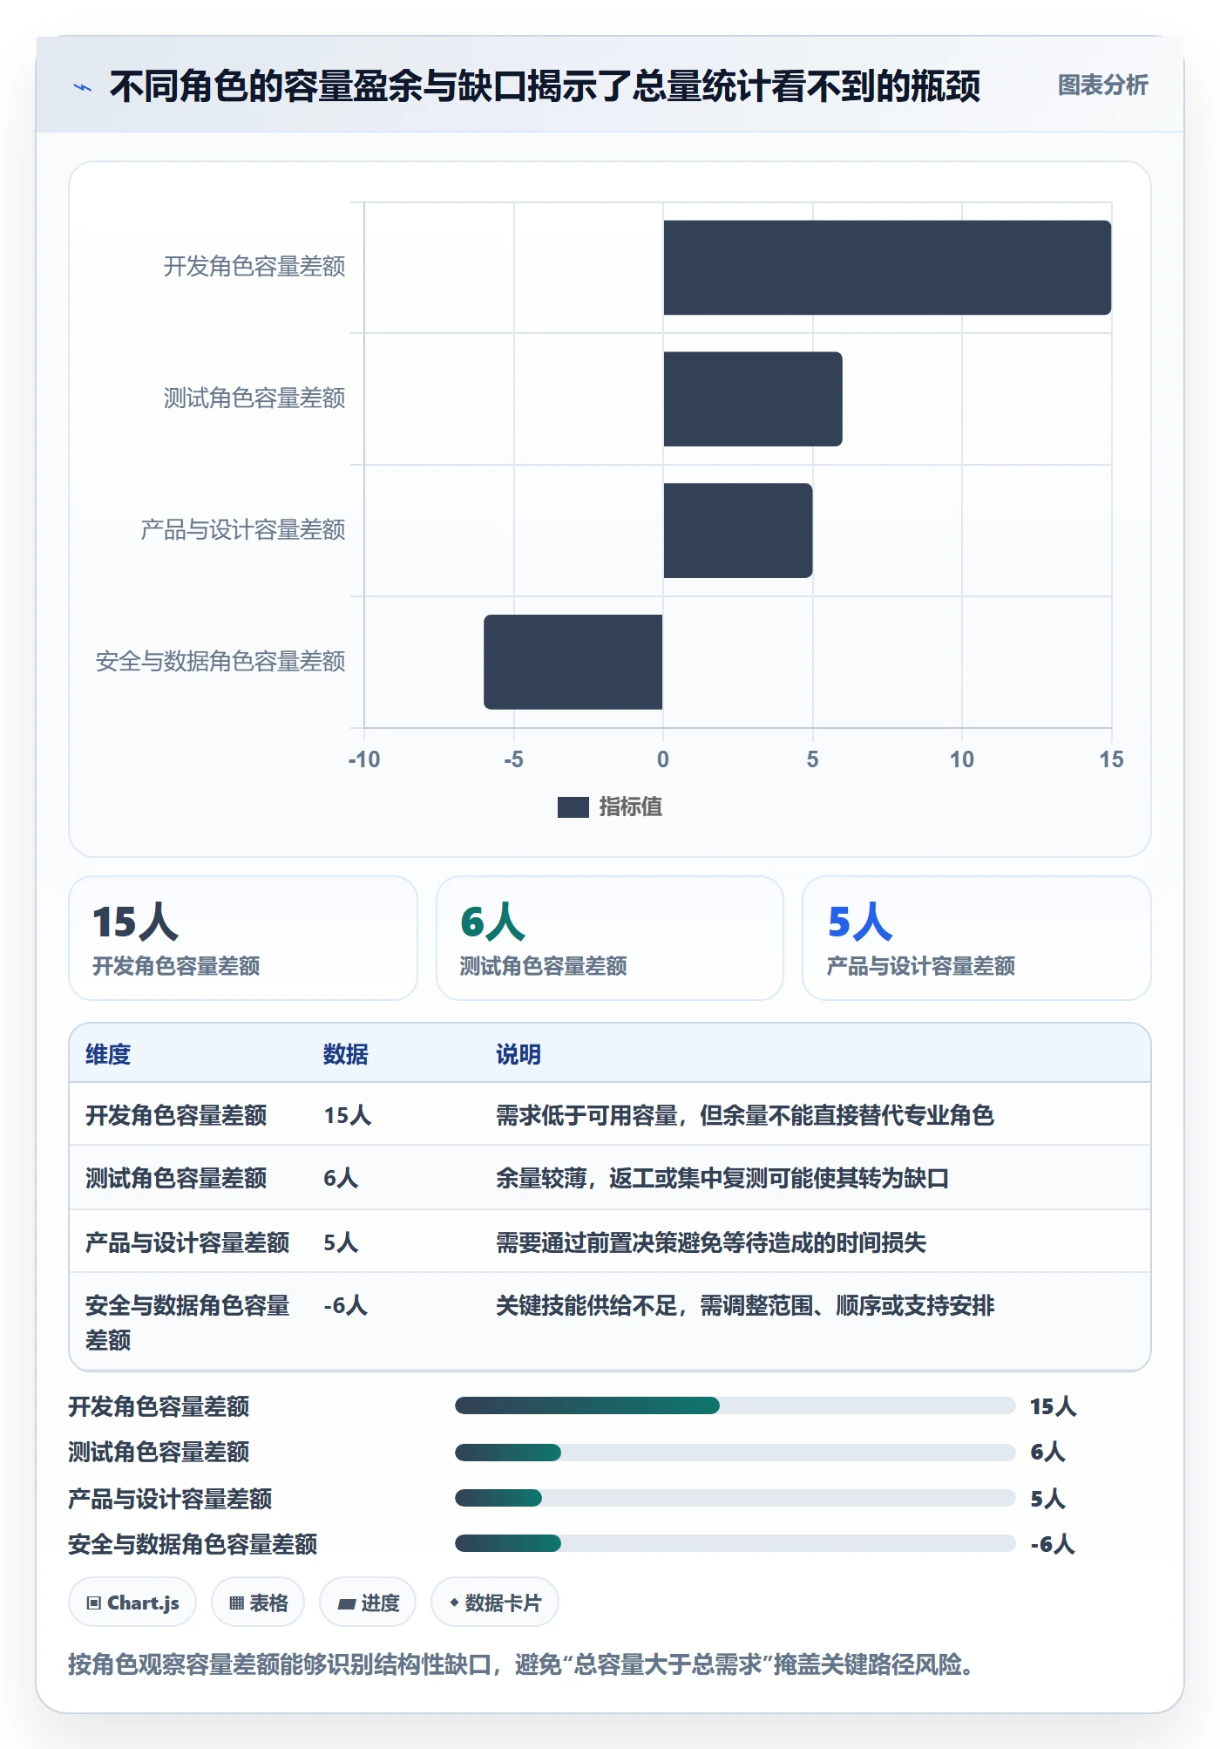This screenshot has width=1220, height=1749.
Task: Click the 0 tick on the chart axis
Action: 663,759
